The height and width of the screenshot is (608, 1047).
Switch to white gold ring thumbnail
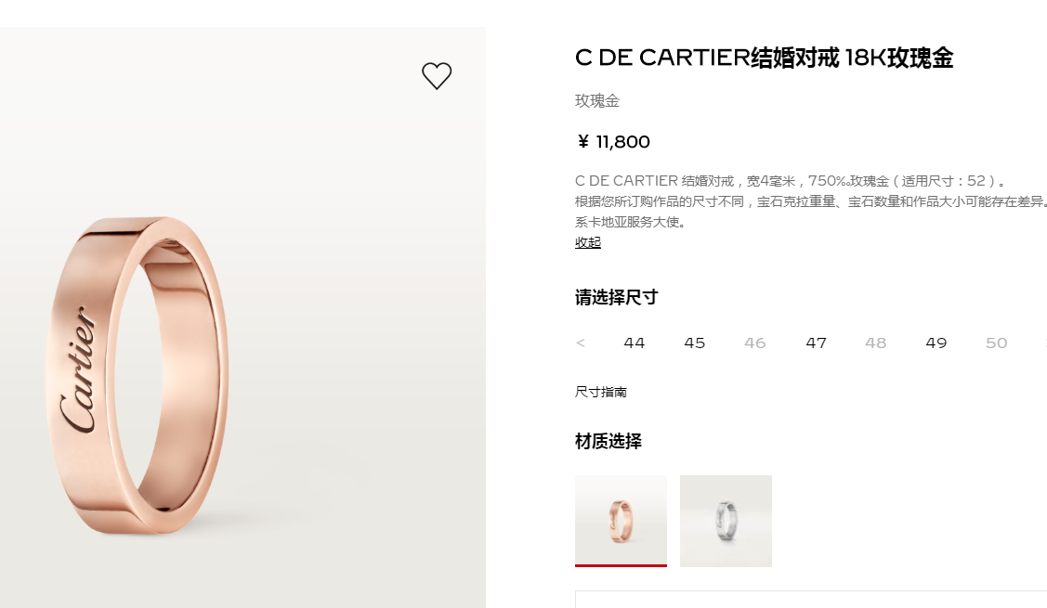[726, 521]
